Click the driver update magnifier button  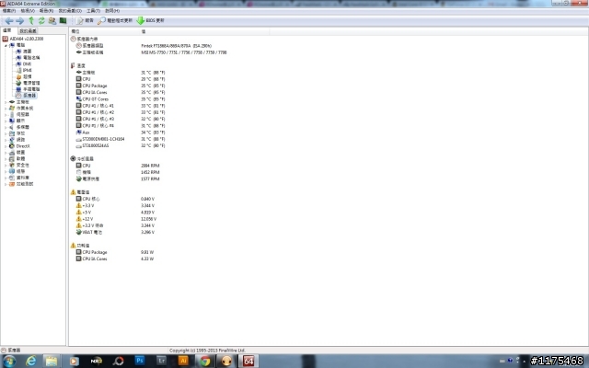tap(115, 20)
